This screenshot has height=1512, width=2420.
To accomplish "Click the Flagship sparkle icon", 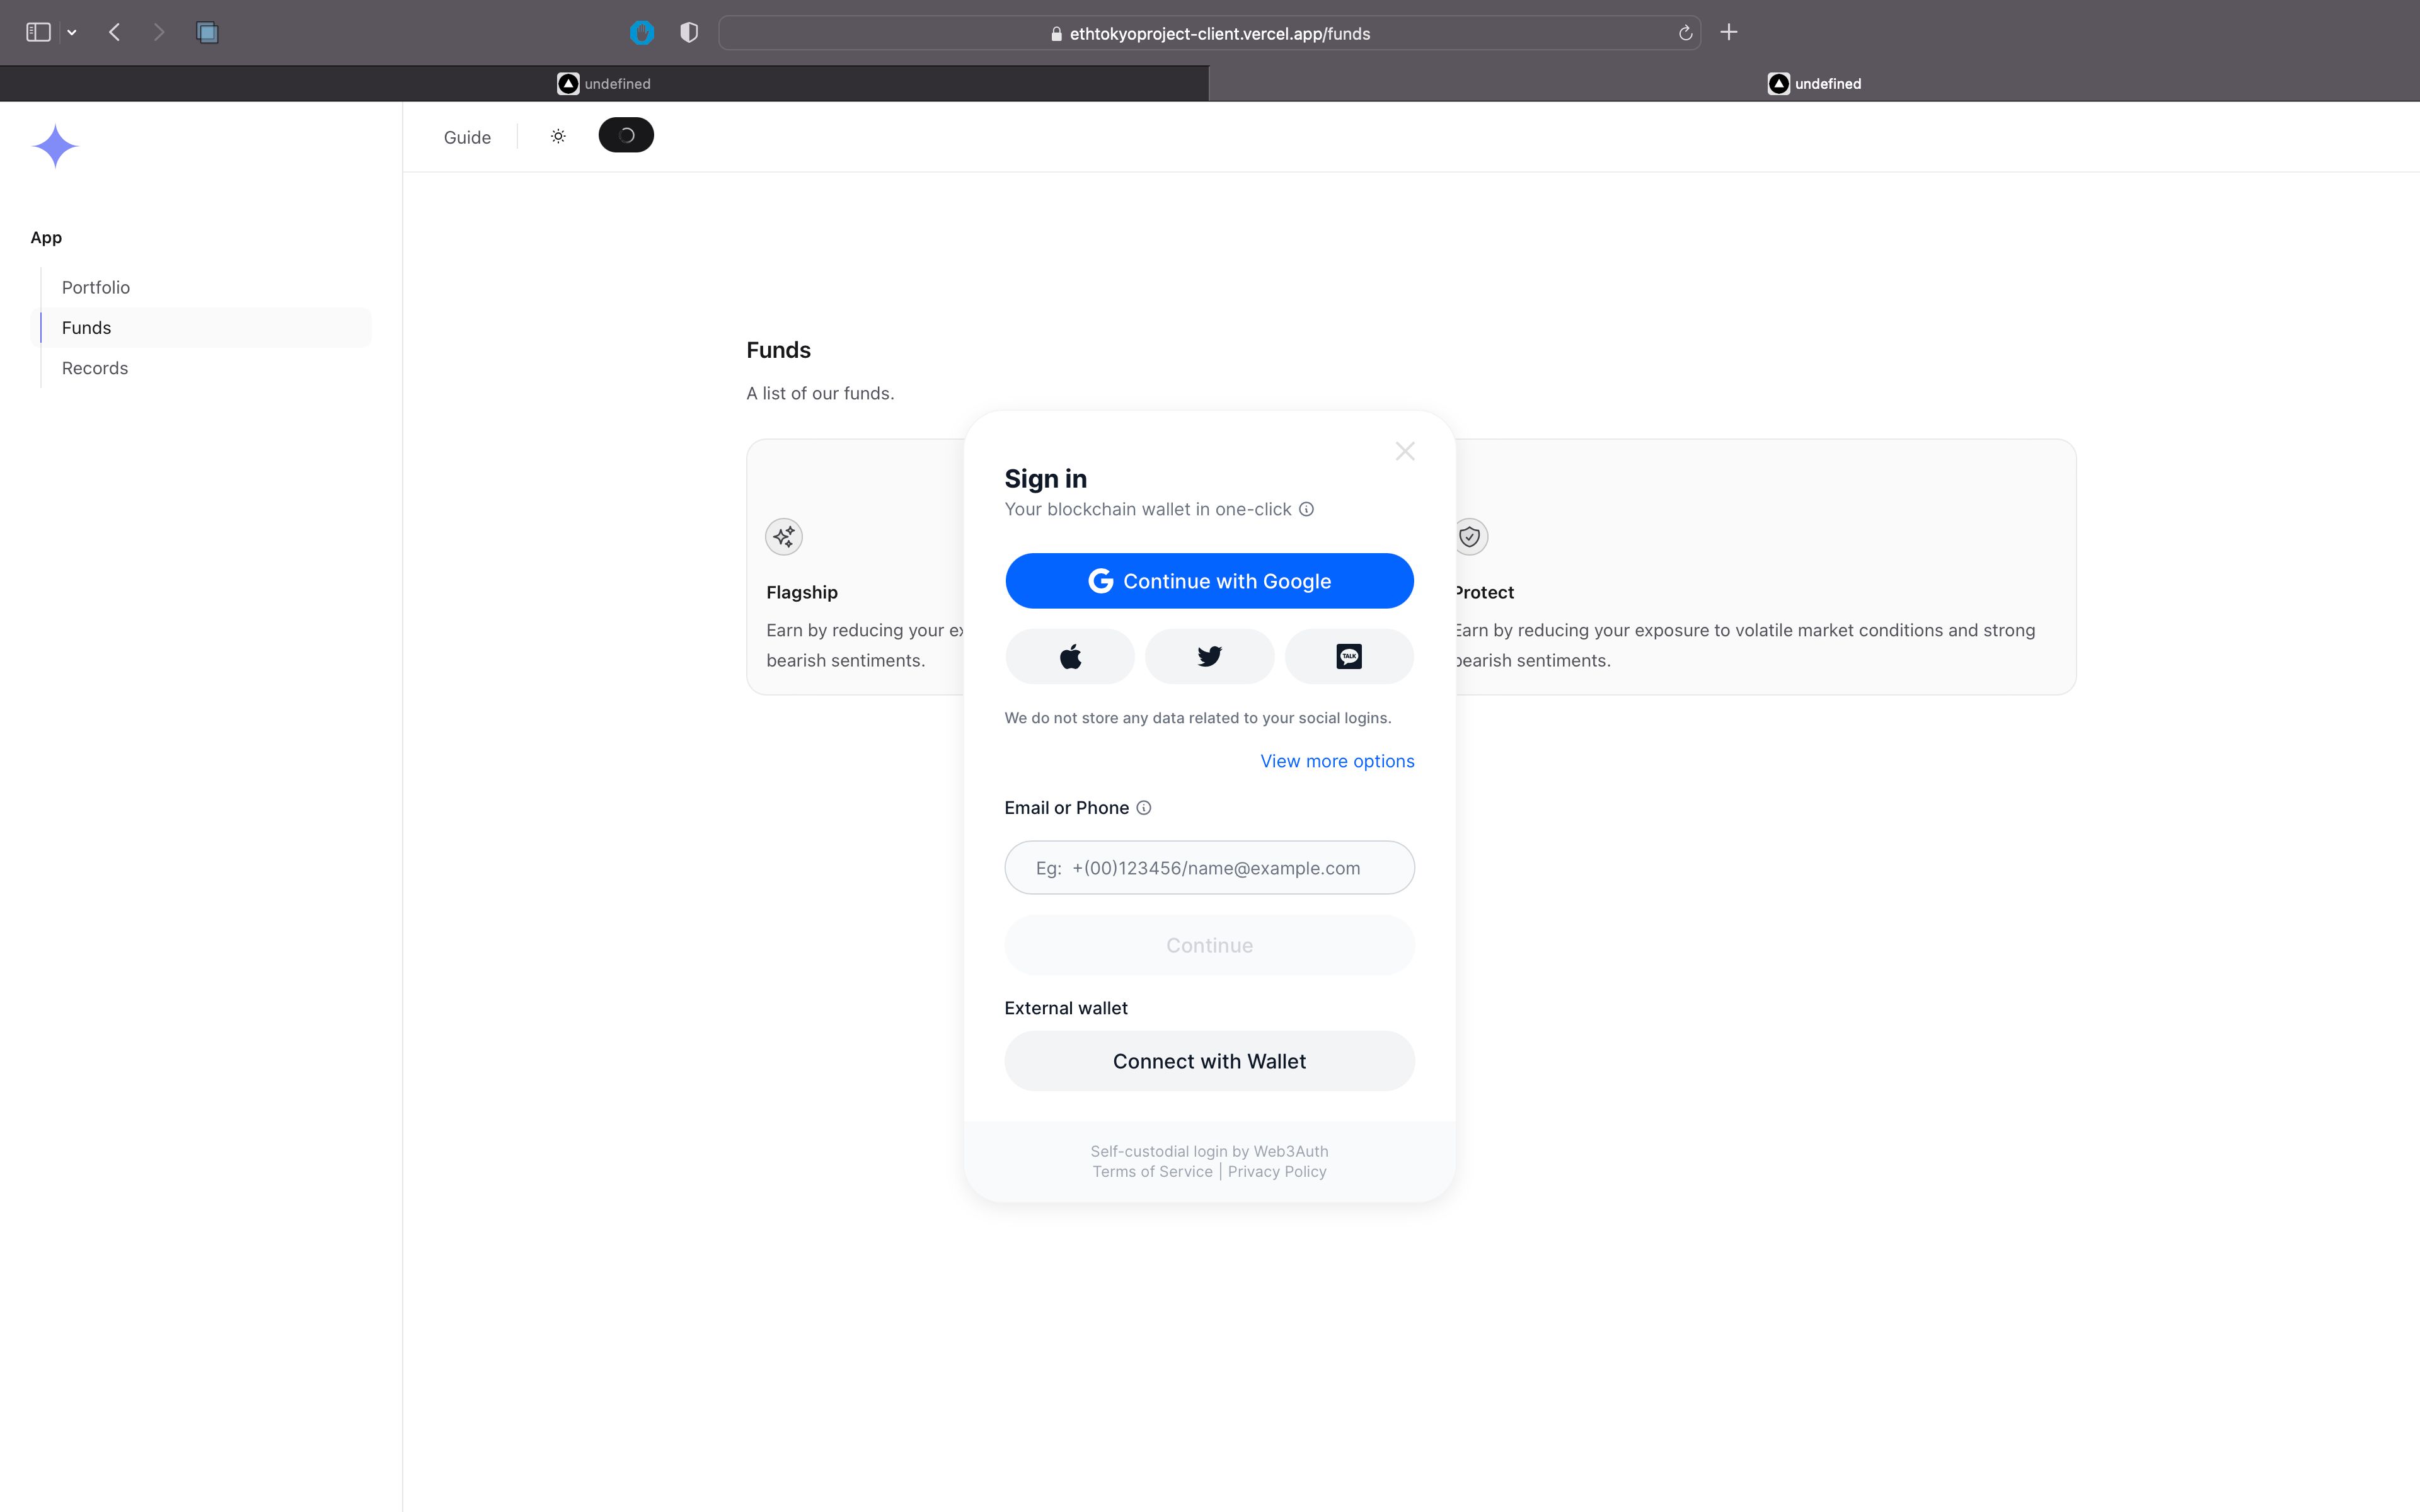I will click(x=784, y=537).
